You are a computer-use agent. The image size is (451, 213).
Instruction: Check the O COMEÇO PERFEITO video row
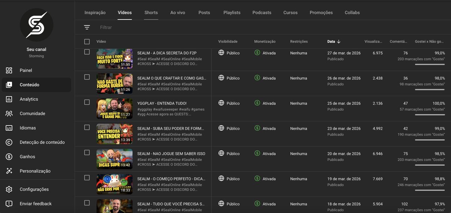[x=87, y=178]
